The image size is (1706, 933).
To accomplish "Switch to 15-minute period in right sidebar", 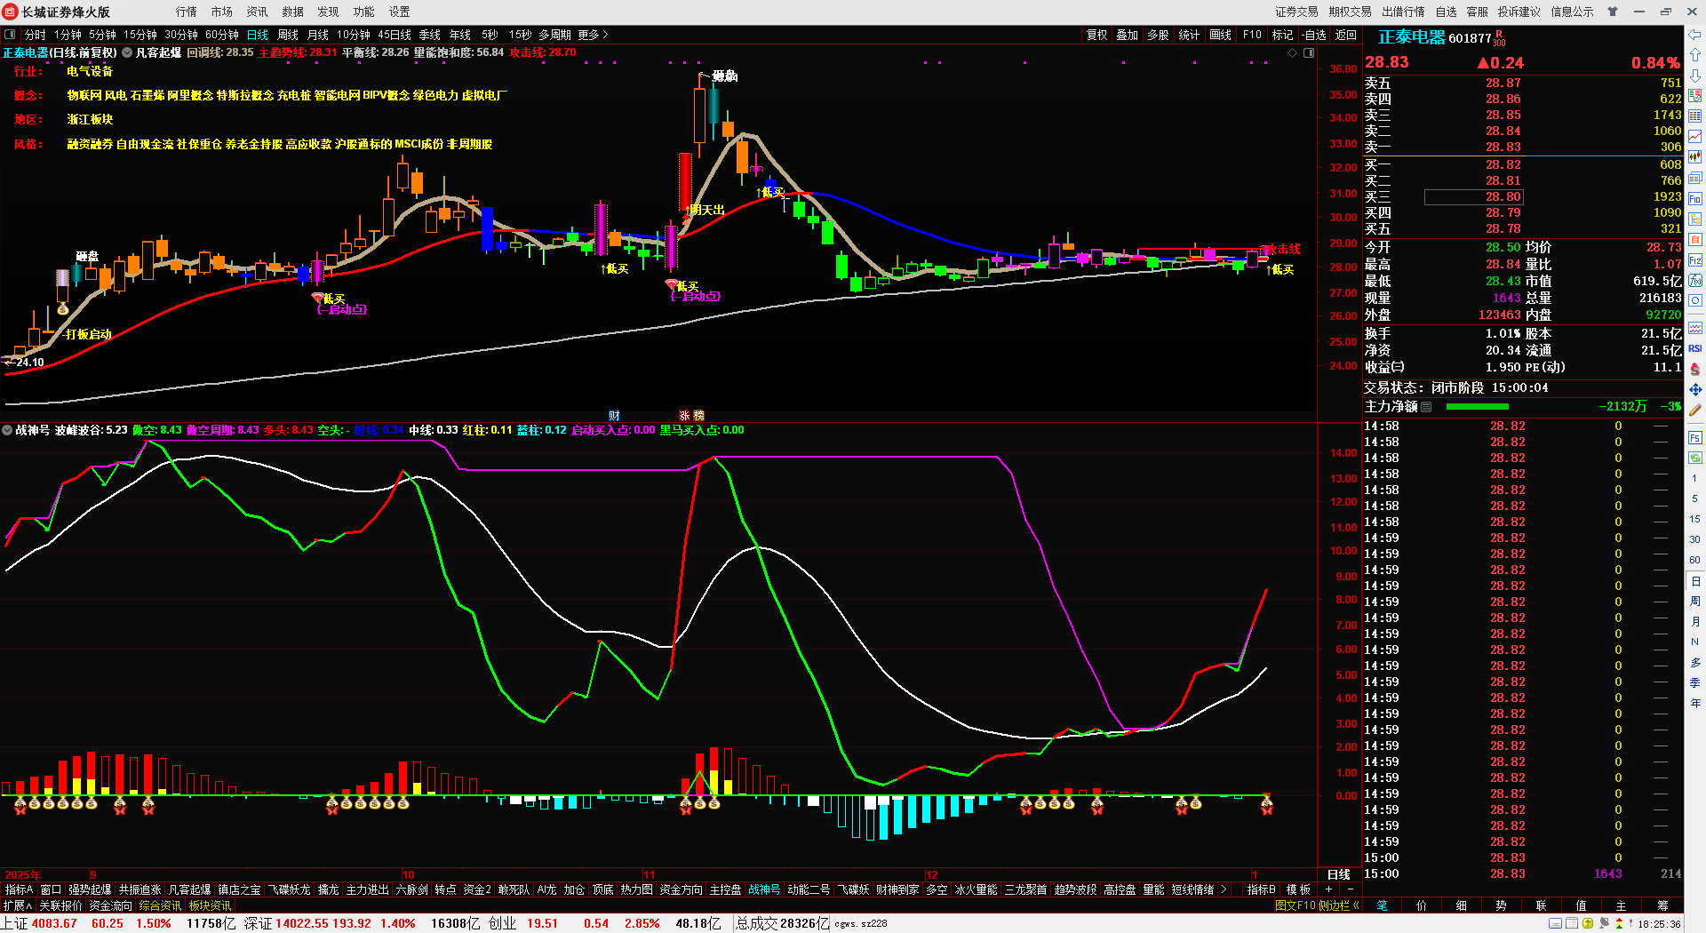I will pyautogui.click(x=1694, y=519).
